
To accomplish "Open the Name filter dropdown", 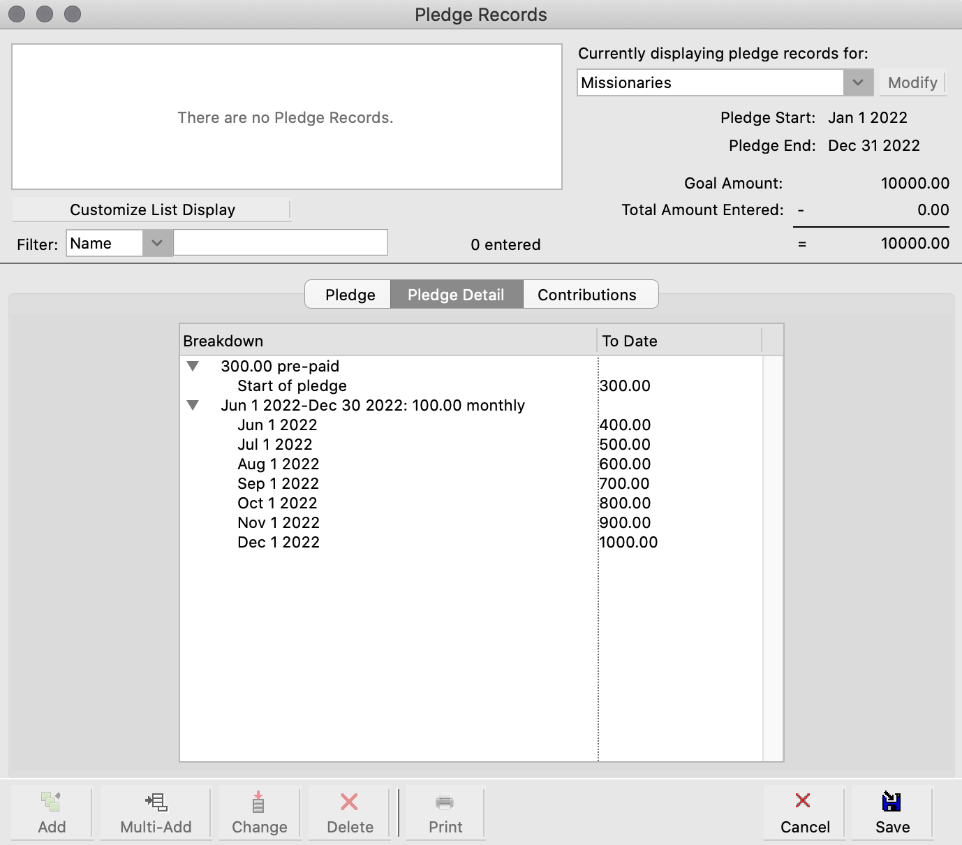I will [157, 243].
